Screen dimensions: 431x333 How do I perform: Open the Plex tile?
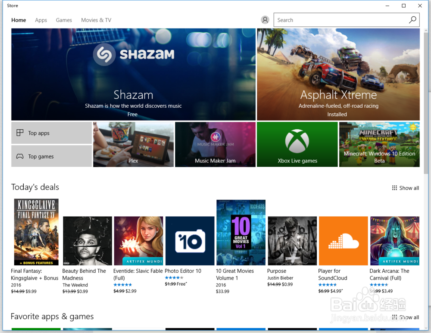coord(133,144)
